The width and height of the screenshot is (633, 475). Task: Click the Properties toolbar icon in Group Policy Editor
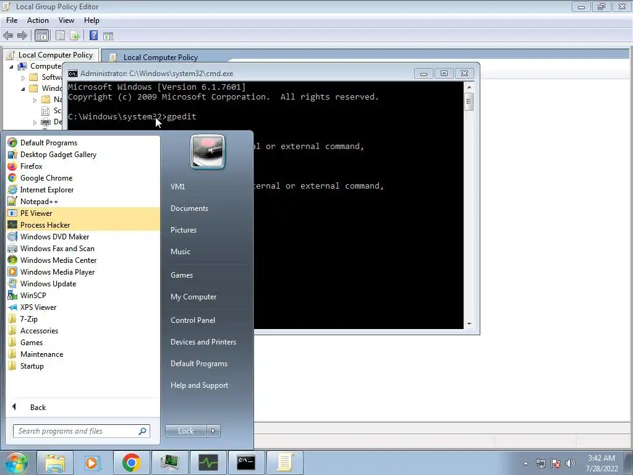(60, 35)
